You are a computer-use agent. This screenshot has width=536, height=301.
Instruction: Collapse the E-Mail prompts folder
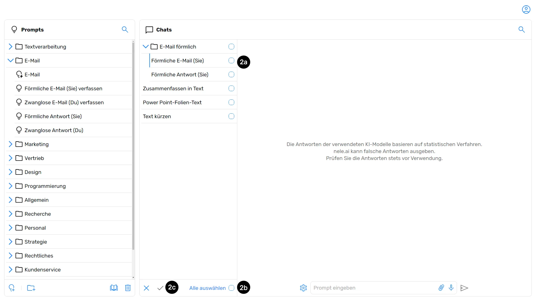11,60
